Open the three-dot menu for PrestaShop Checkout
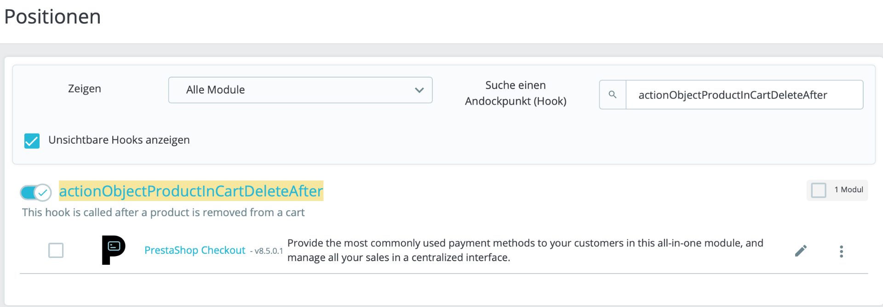 pos(841,251)
